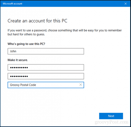
Task: Click the groovyPost.com watermark
Action: (111, 122)
